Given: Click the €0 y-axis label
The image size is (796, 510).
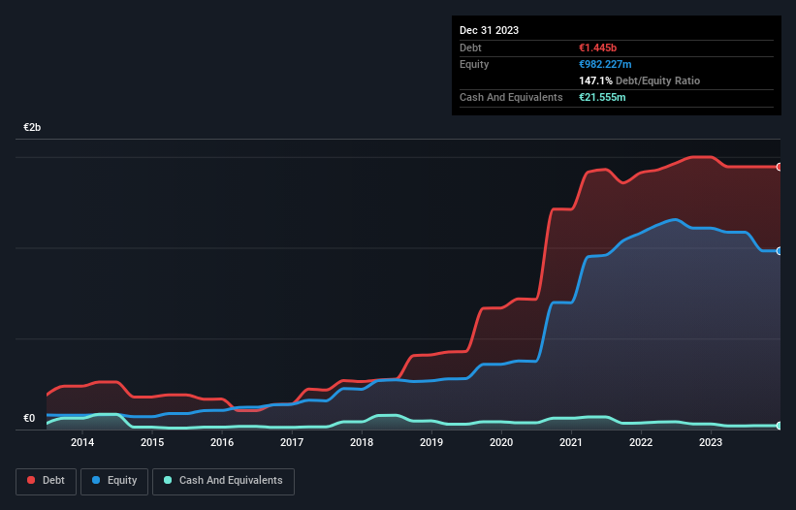Looking at the screenshot, I should [x=29, y=418].
